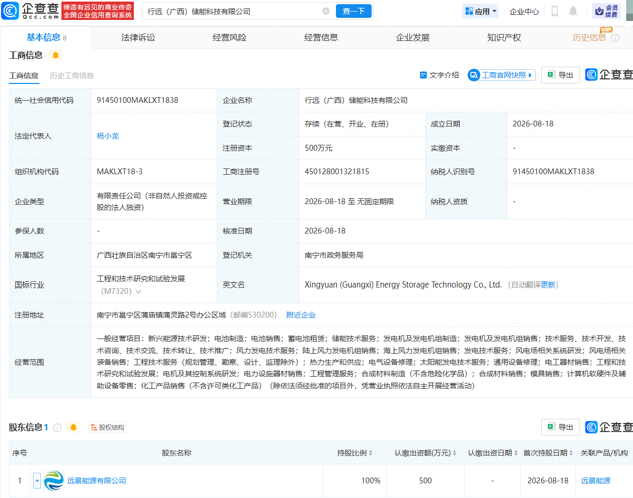Open 工商官网快照 arrow button

click(x=502, y=75)
